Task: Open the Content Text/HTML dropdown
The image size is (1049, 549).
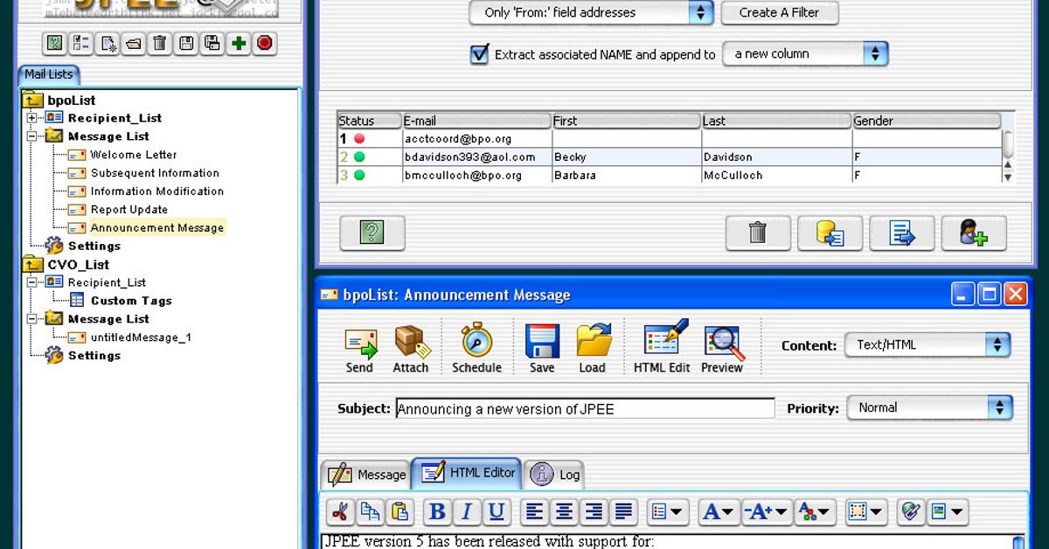Action: pos(927,344)
